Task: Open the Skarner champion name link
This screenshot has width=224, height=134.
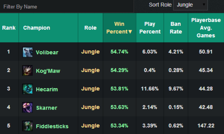Action: coord(46,108)
